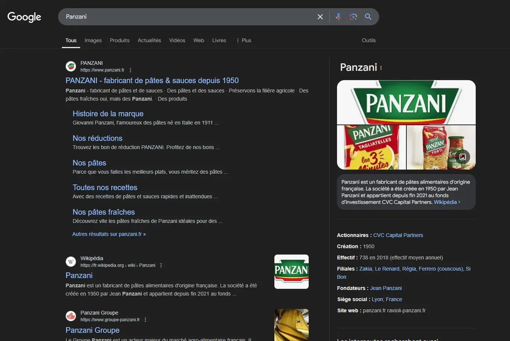Viewport: 510px width, 341px height.
Task: Open more images via gallery icon
Action: tap(463, 157)
